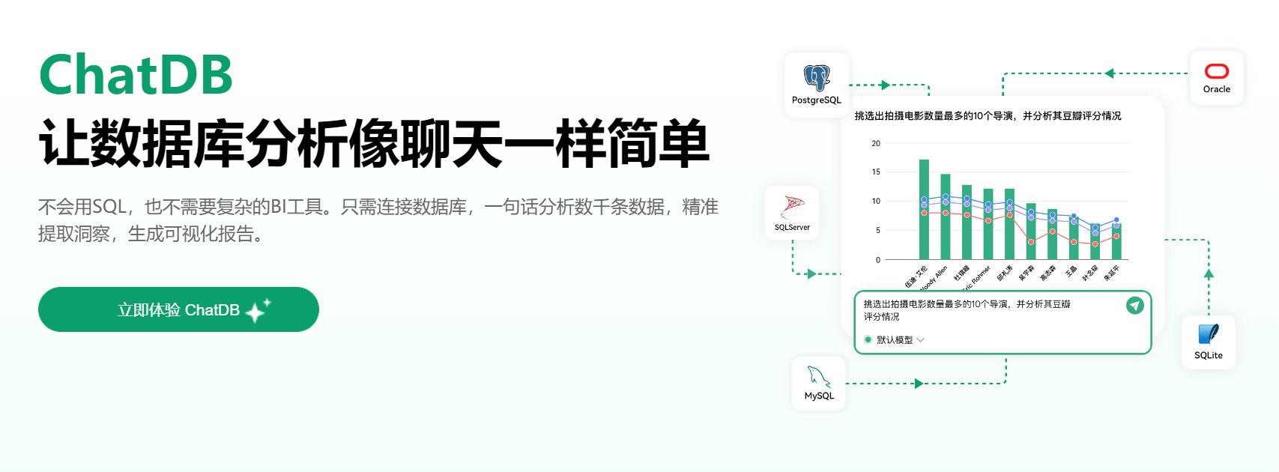Click the SQLite feather icon card

[x=1209, y=342]
